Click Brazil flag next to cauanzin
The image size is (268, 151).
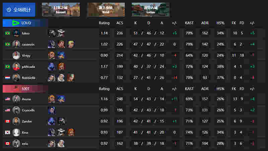click(7, 44)
